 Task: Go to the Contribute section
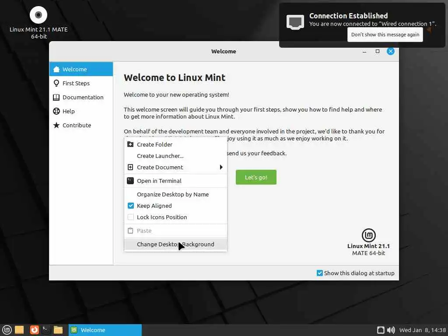click(x=81, y=125)
